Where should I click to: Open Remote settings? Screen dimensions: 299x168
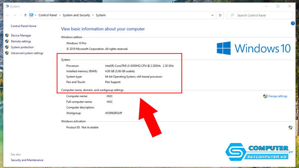point(21,41)
